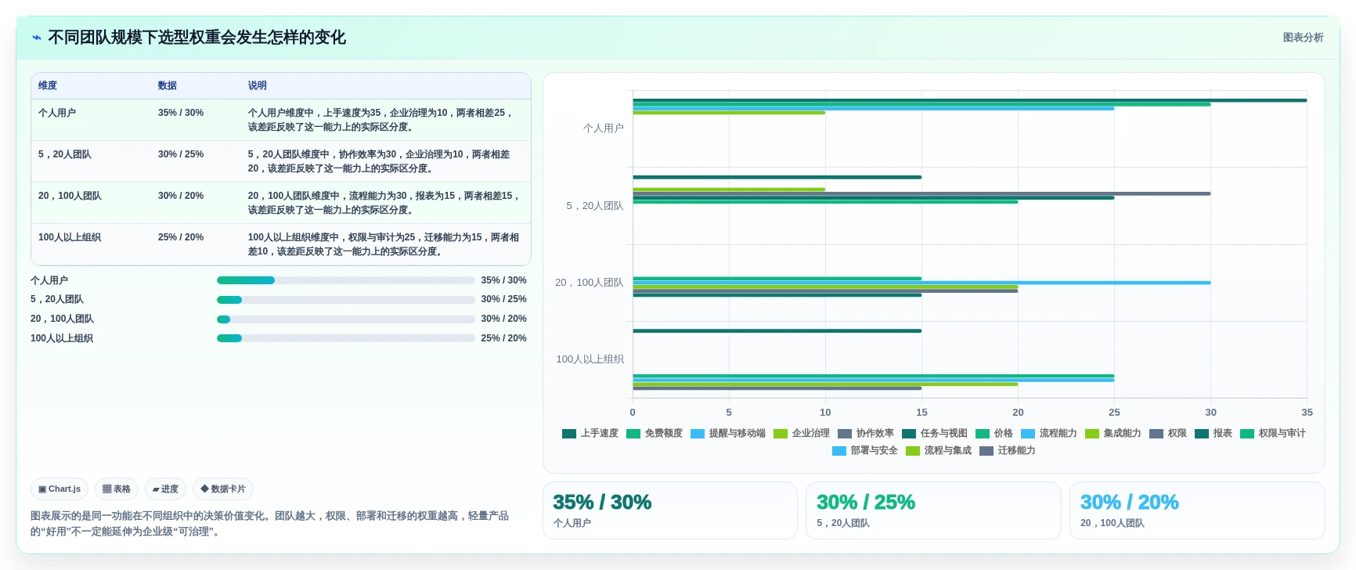Click the 个人用户 progress bar
Image resolution: width=1356 pixels, height=570 pixels.
point(346,280)
